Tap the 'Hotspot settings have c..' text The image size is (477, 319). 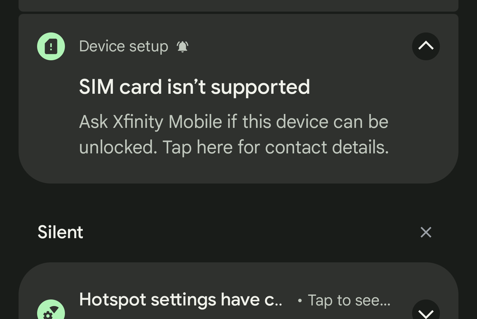181,299
